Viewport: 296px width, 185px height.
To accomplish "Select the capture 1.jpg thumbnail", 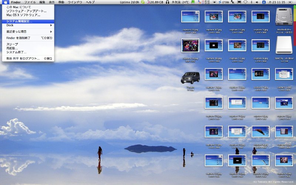I will 284,74.
